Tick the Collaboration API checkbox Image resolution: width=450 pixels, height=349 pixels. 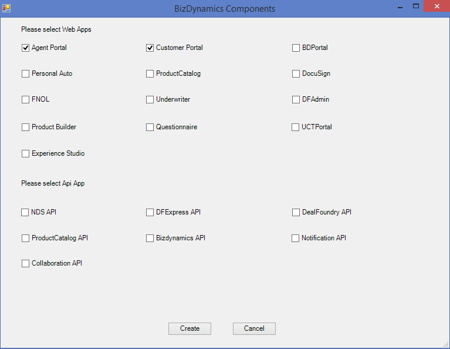coord(26,263)
